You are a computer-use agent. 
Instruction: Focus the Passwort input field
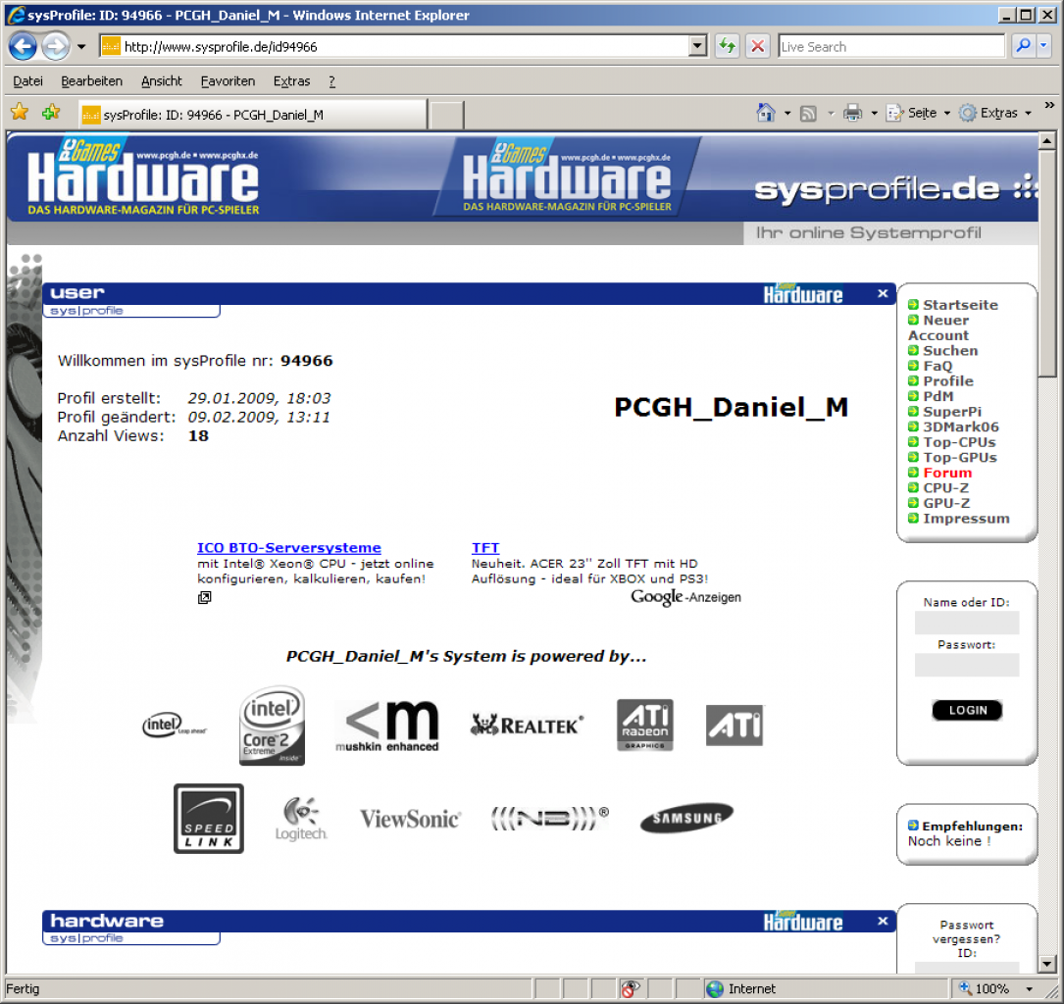pos(966,664)
